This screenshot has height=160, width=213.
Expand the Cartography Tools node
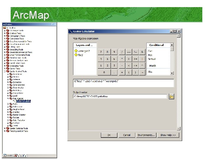[5, 36]
